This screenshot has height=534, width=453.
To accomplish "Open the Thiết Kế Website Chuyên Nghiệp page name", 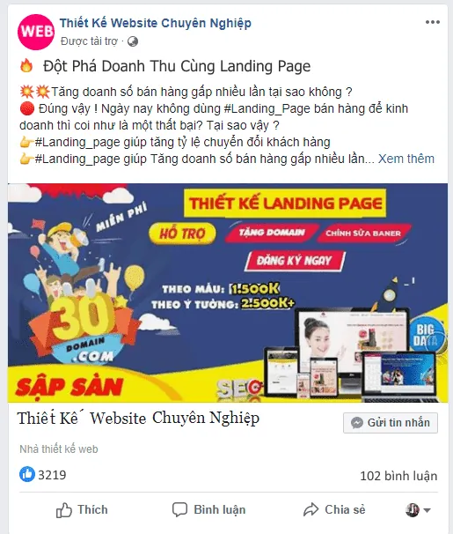I will tap(156, 23).
